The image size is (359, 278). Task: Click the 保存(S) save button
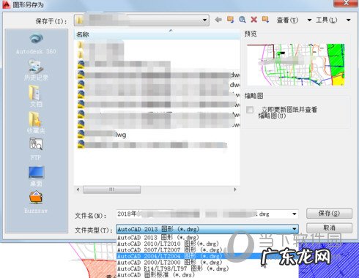[x=329, y=214]
